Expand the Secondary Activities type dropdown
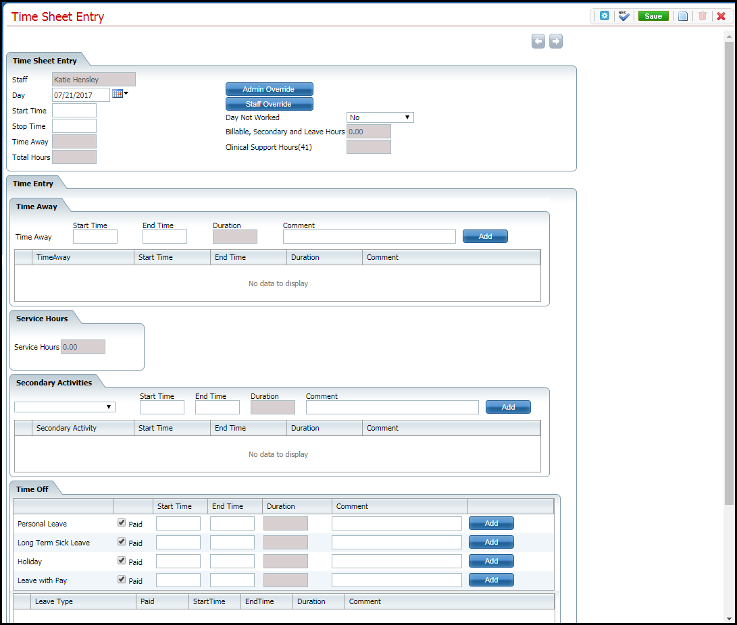Viewport: 737px width, 625px height. tap(65, 407)
